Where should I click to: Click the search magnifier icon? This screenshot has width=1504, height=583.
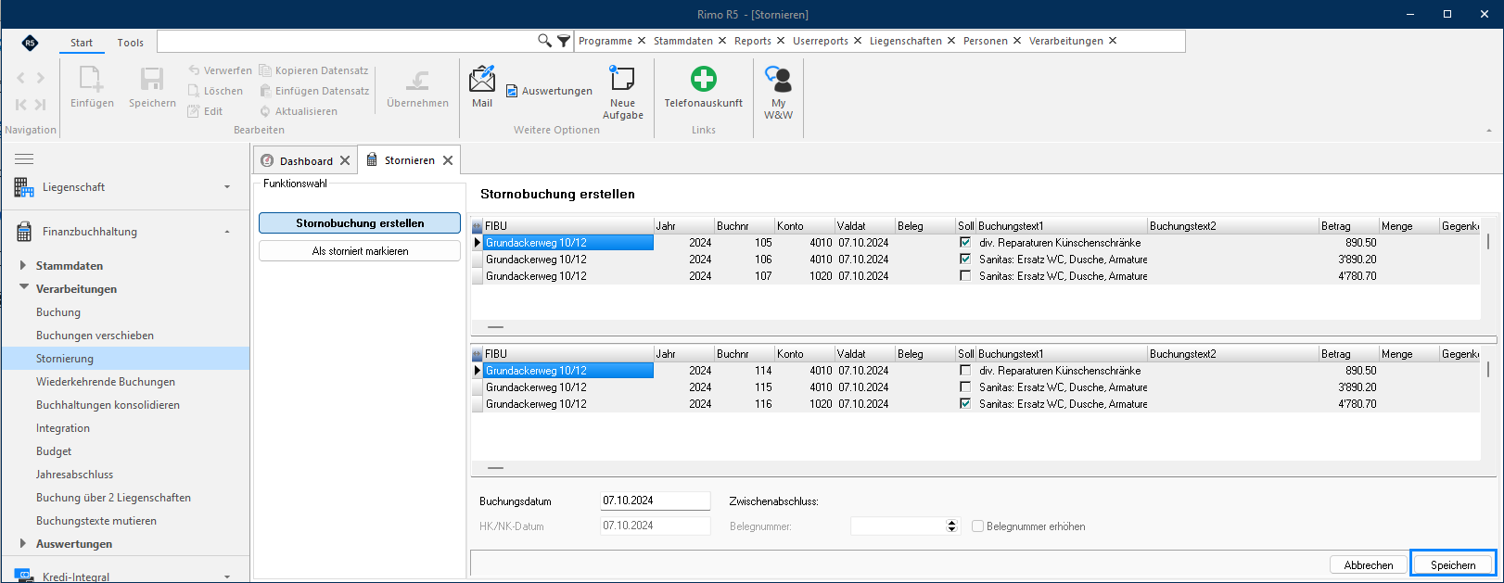545,41
